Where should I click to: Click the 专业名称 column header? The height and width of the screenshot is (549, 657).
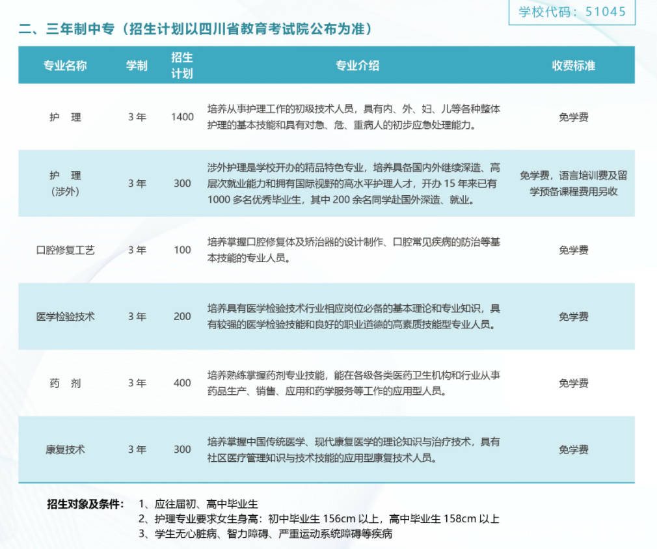[x=66, y=66]
